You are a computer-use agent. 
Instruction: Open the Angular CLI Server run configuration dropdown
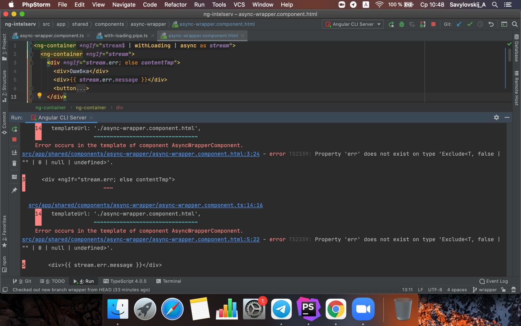tap(352, 24)
